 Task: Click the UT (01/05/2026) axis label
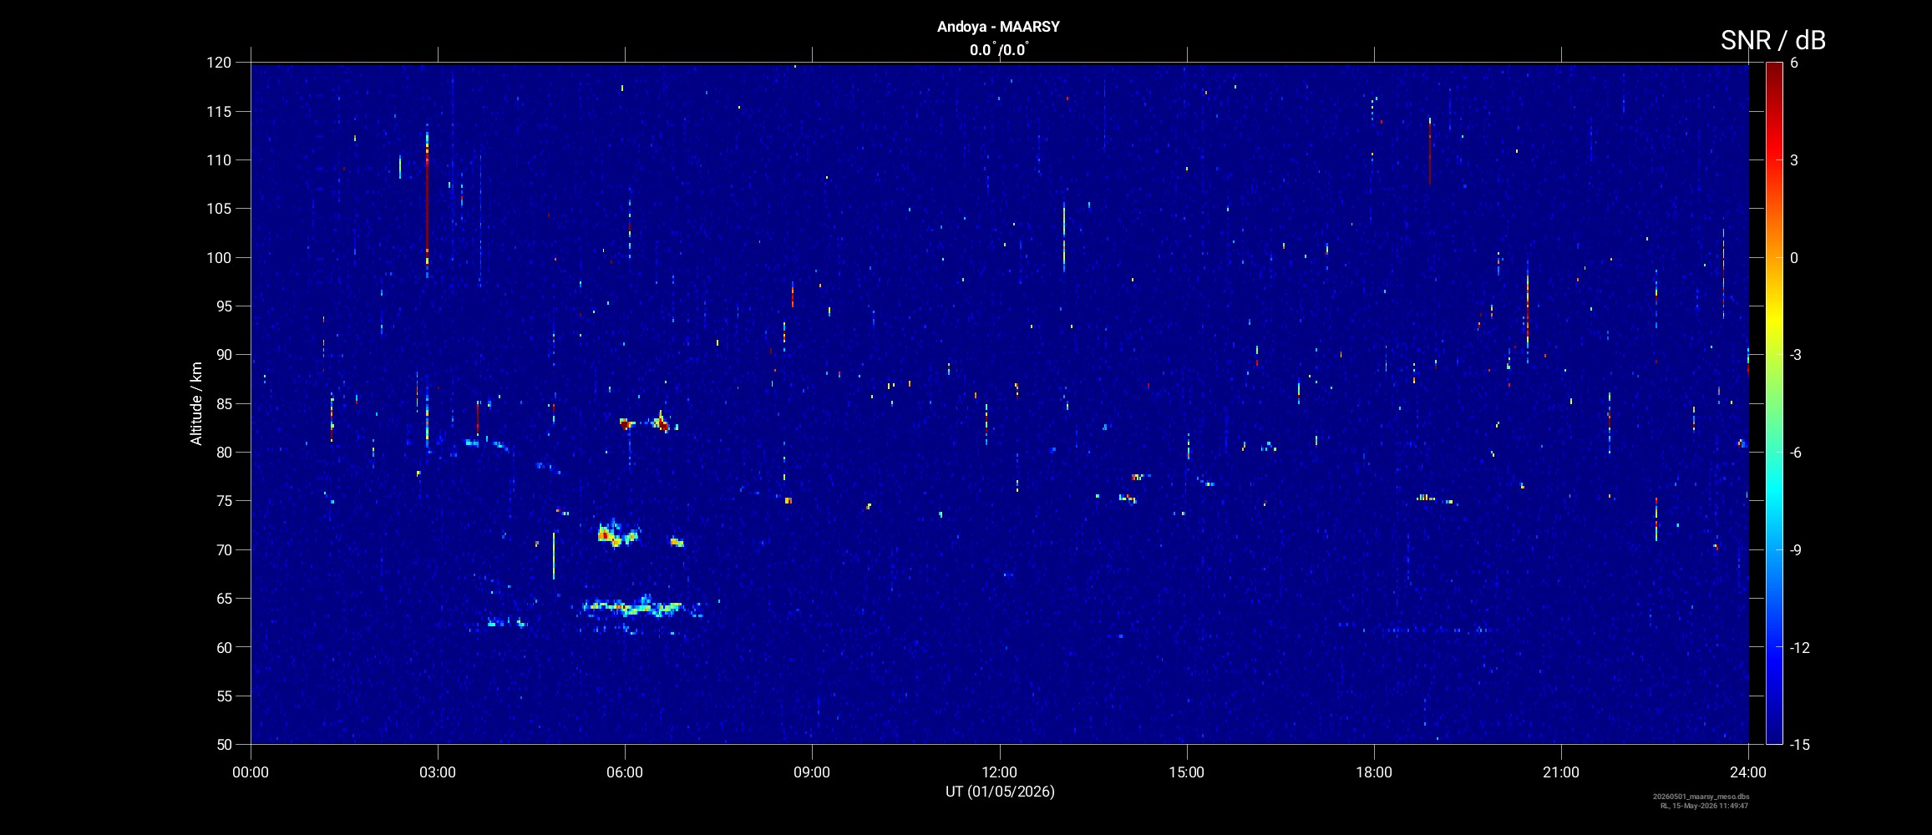click(x=1000, y=792)
